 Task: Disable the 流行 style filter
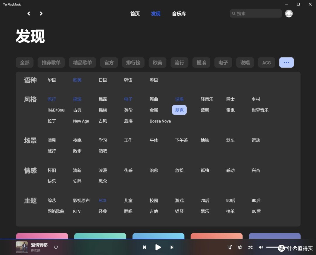(51, 99)
